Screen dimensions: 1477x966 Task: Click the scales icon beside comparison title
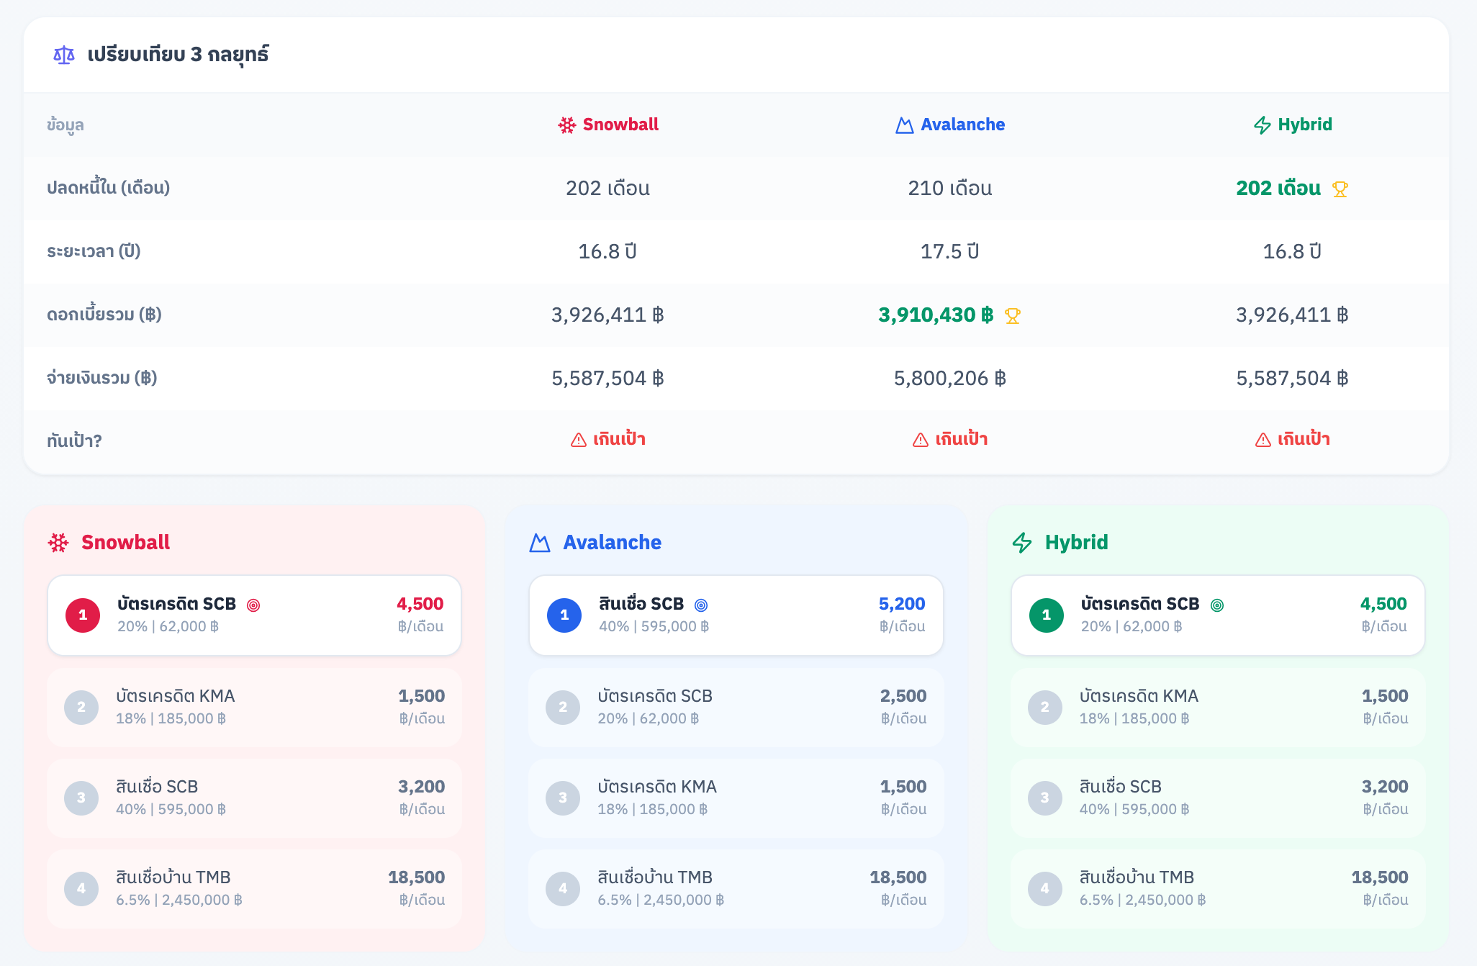(64, 55)
